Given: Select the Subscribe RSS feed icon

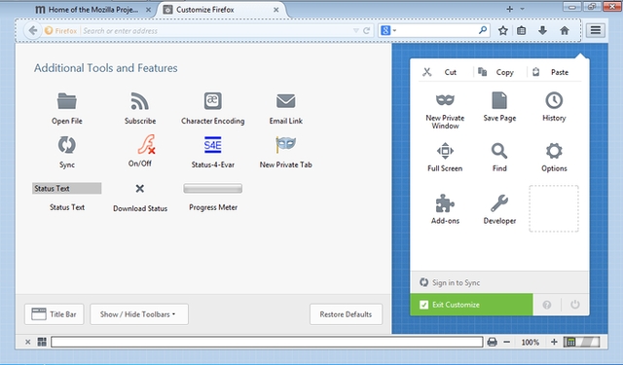Looking at the screenshot, I should coord(140,101).
